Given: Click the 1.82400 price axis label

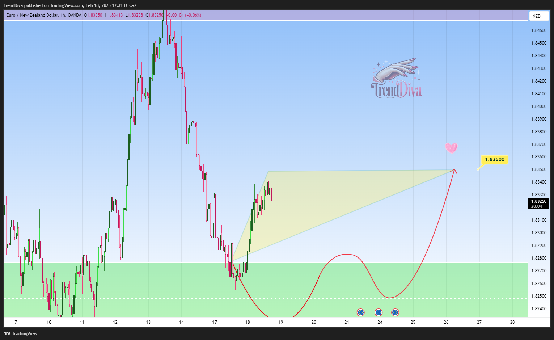Looking at the screenshot, I should coord(539,309).
